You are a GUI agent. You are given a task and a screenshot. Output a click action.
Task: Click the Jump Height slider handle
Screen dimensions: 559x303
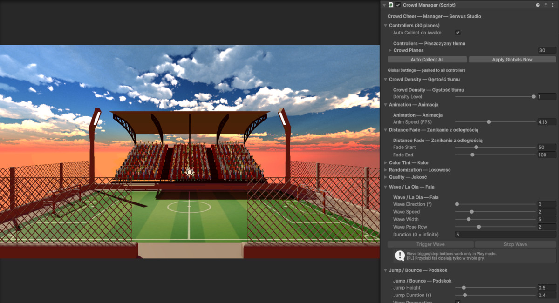pos(464,288)
